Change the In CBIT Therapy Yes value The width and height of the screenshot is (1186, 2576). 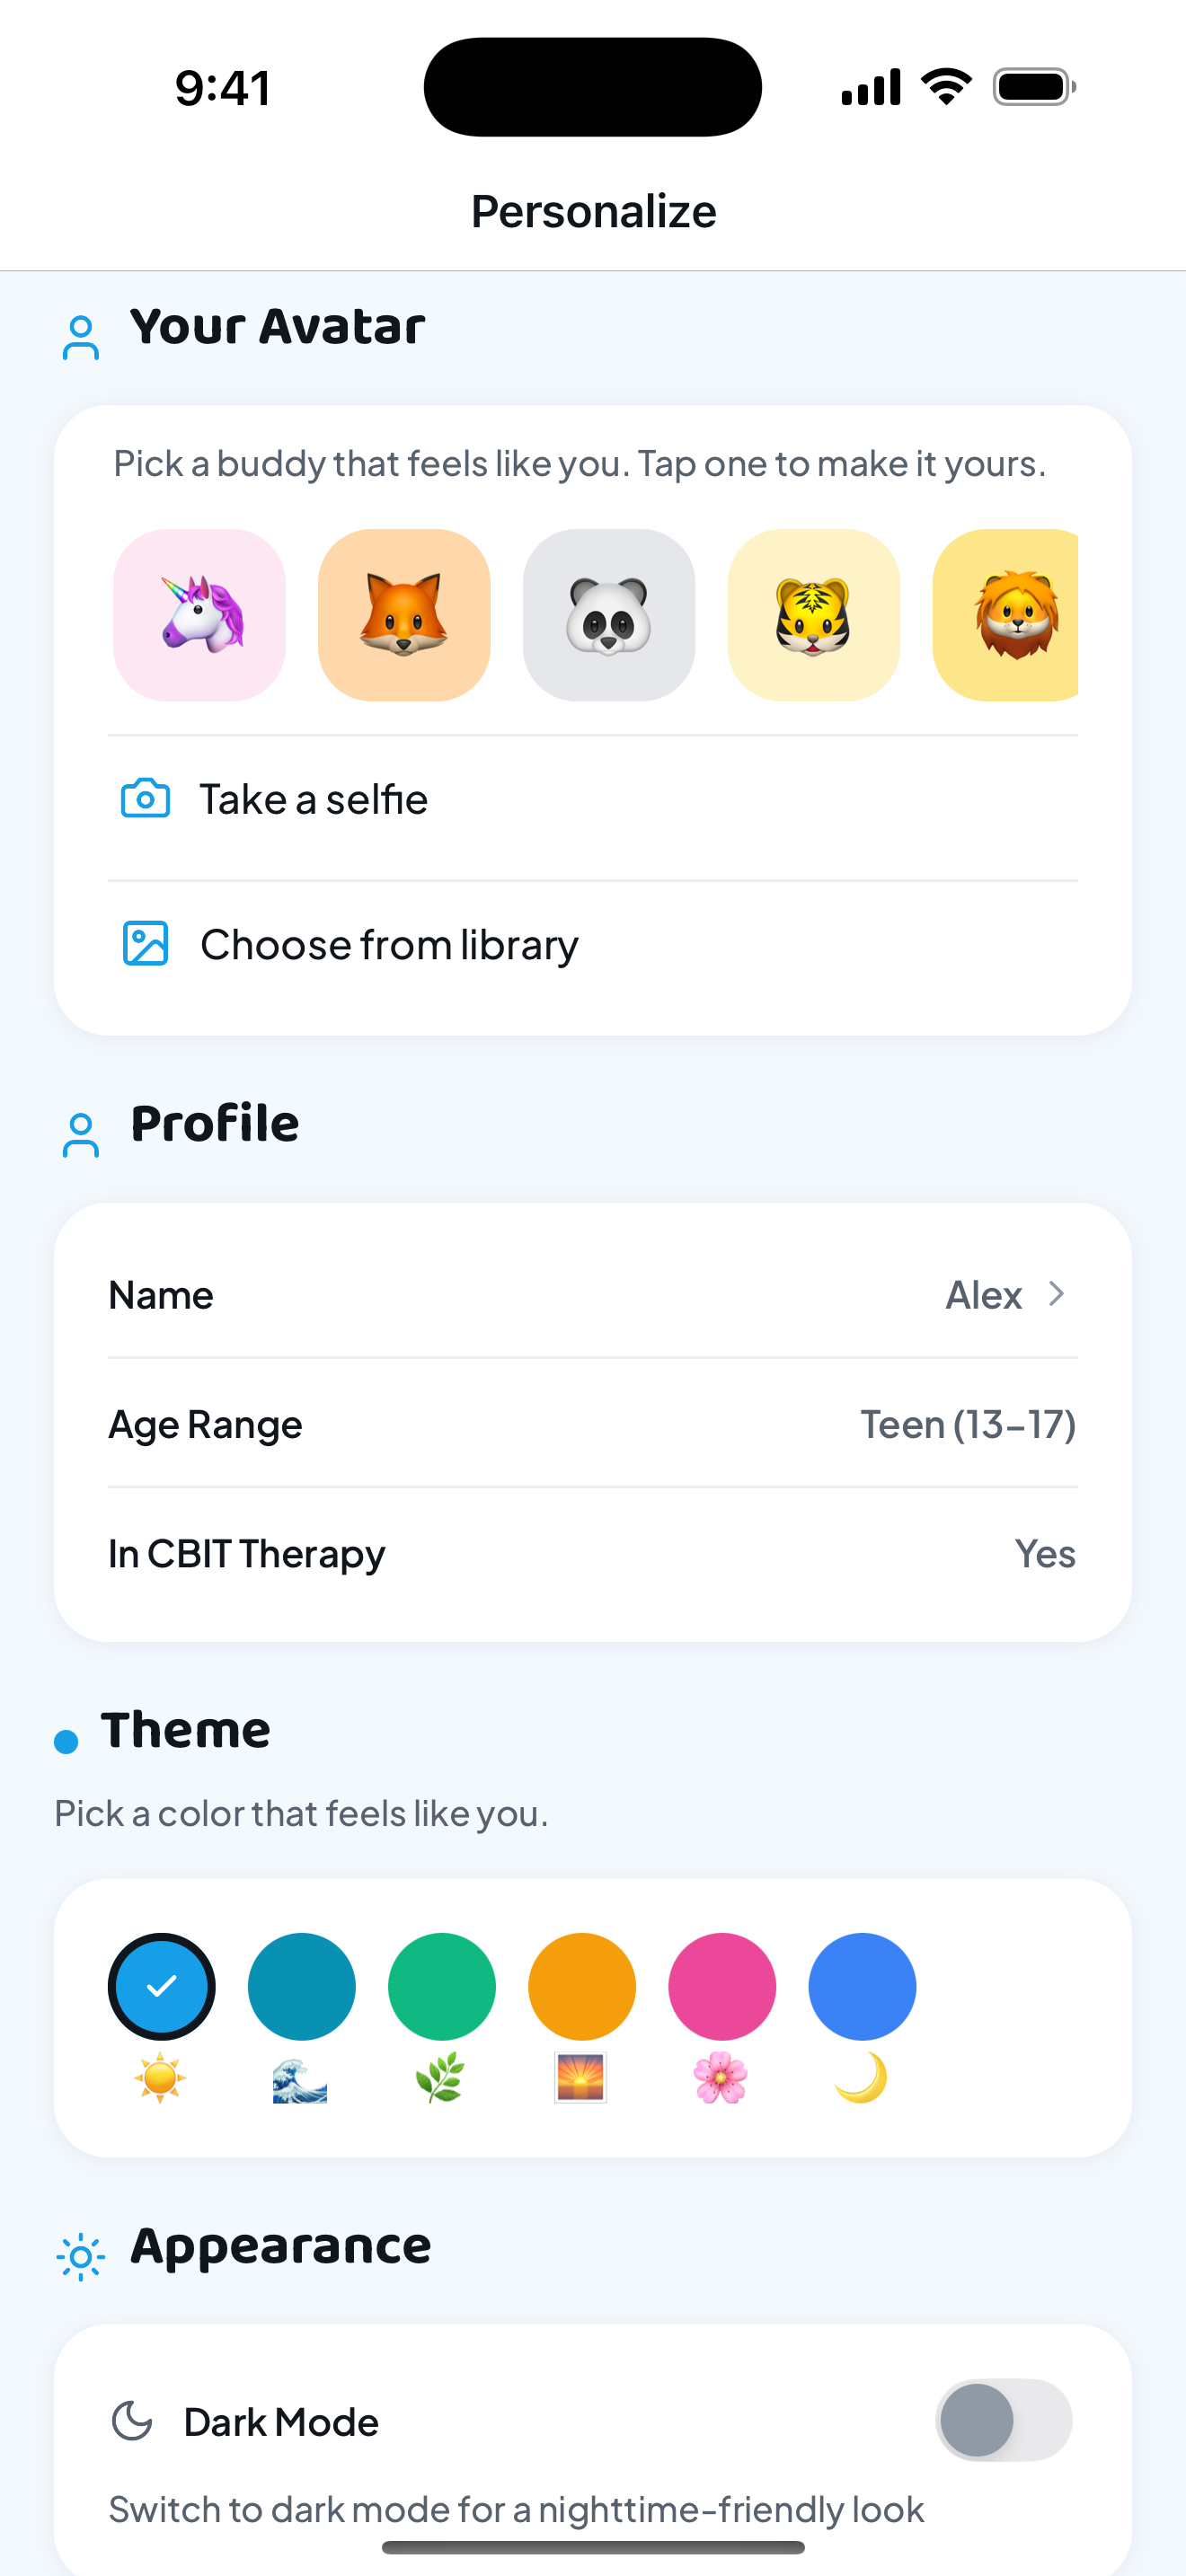coord(1045,1553)
